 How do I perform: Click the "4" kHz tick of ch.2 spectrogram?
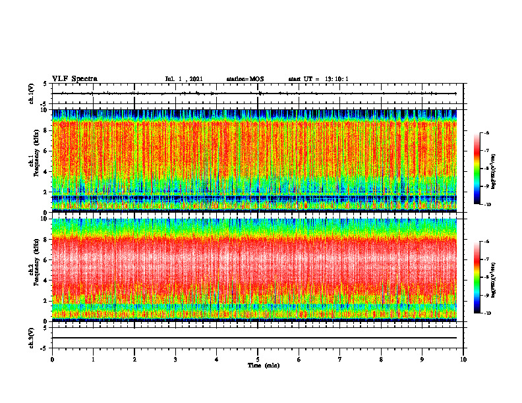45,281
